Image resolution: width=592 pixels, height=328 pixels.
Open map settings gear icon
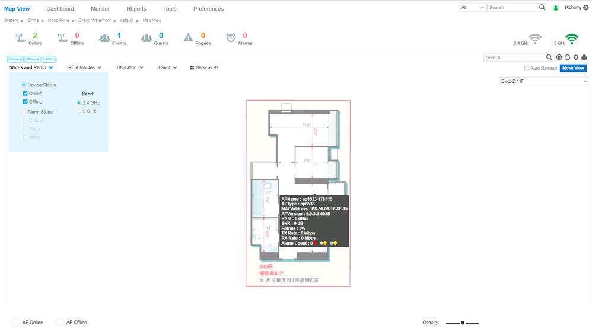pyautogui.click(x=575, y=57)
